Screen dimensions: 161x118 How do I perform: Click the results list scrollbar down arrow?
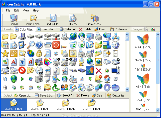click(127, 89)
